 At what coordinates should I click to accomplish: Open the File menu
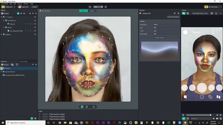point(11,4)
